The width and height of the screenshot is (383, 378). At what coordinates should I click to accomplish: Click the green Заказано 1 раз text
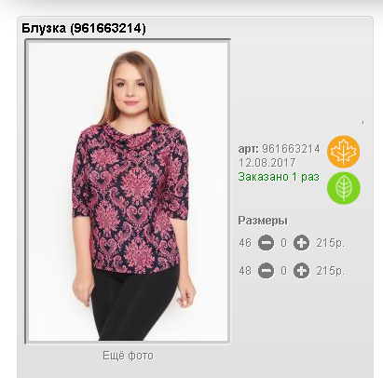coord(279,177)
